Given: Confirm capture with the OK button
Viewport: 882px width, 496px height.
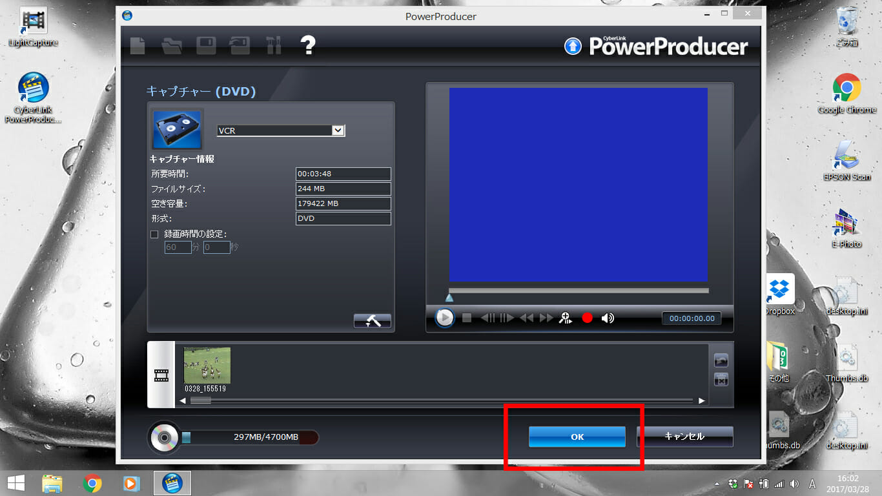Looking at the screenshot, I should (577, 437).
